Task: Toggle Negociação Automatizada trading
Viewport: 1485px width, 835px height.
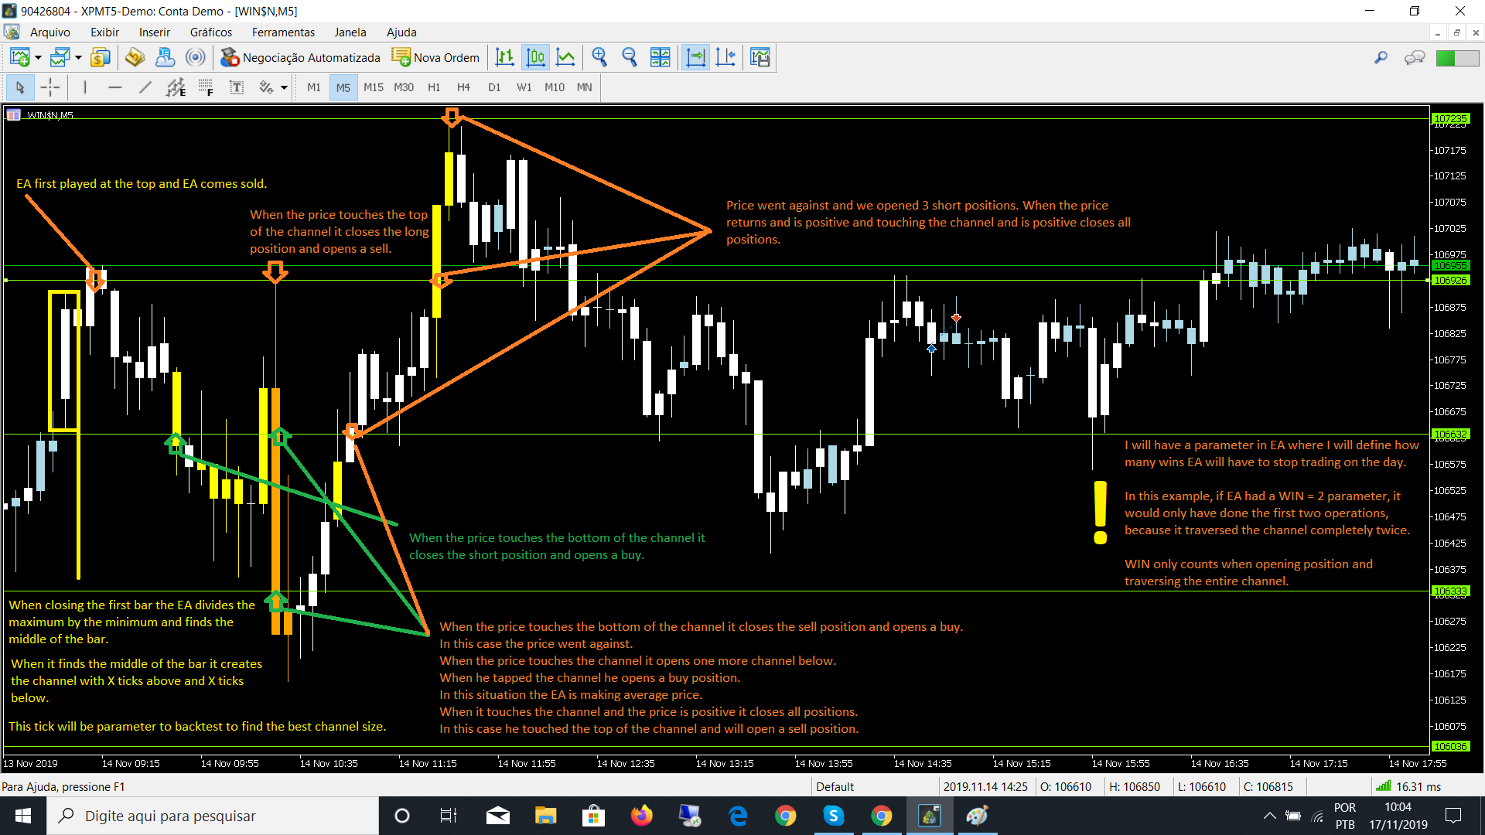Action: (x=301, y=57)
